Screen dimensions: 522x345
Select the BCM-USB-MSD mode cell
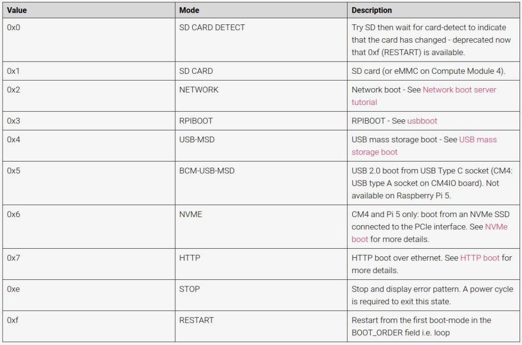pyautogui.click(x=261, y=183)
